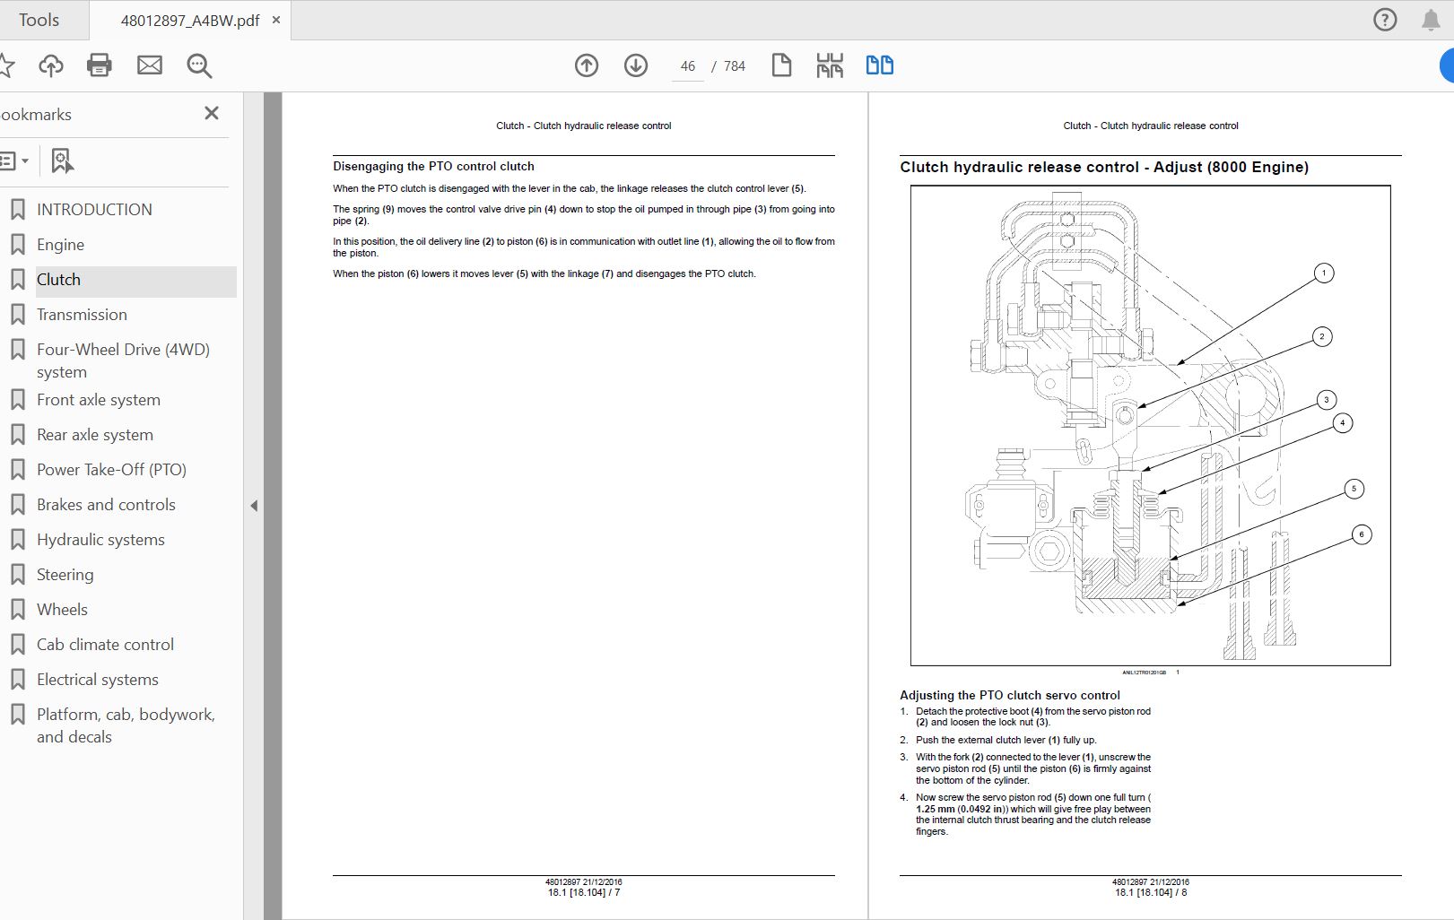Click the total page count 784

coord(735,66)
